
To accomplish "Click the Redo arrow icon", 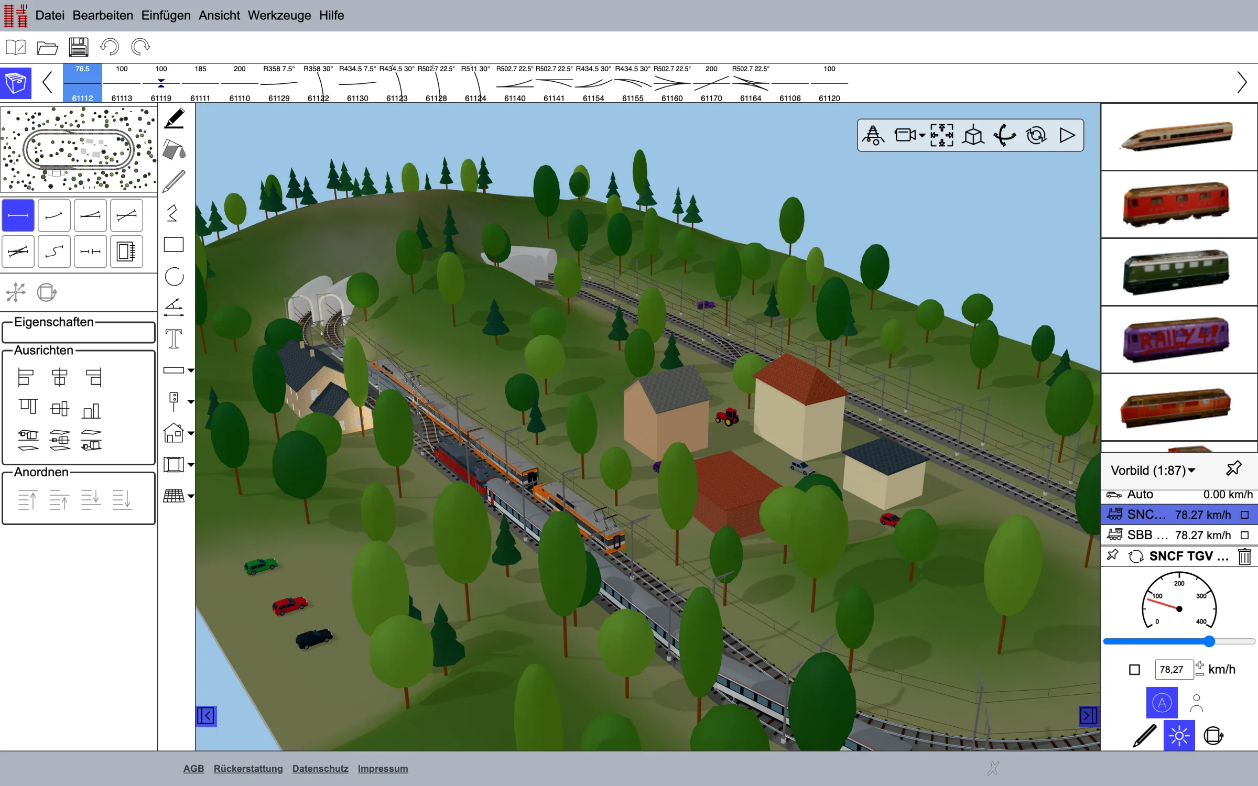I will 140,47.
